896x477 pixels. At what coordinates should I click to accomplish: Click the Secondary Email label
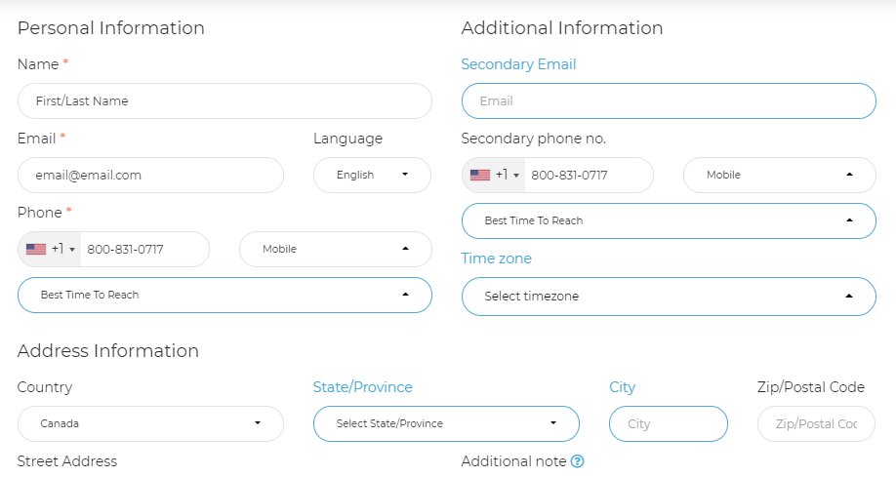point(518,64)
